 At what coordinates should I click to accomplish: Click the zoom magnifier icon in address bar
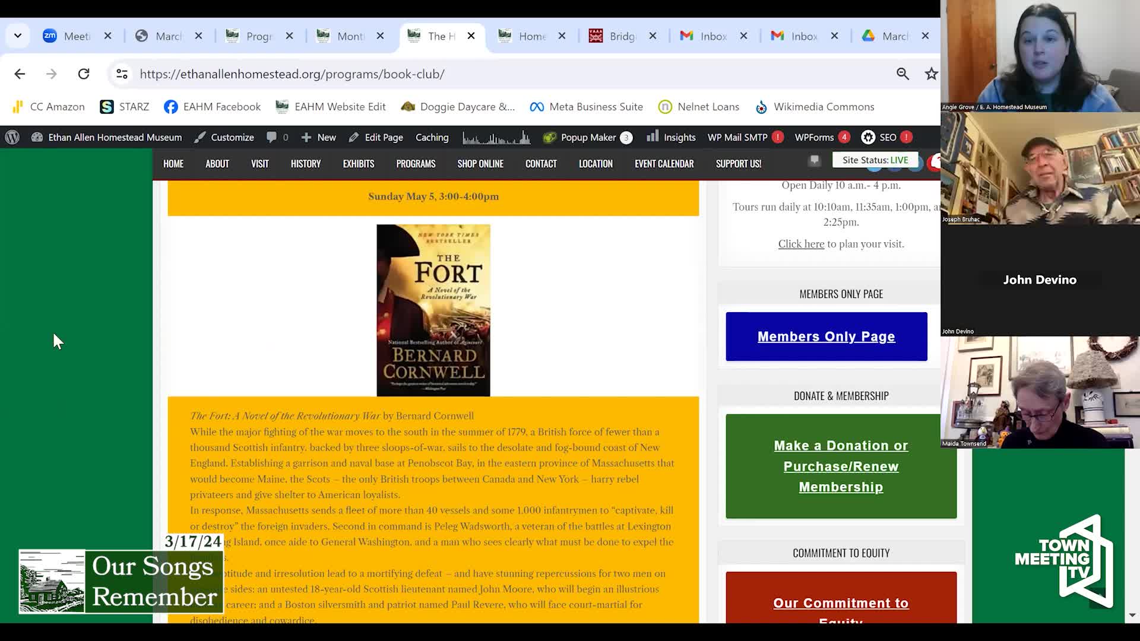tap(902, 74)
